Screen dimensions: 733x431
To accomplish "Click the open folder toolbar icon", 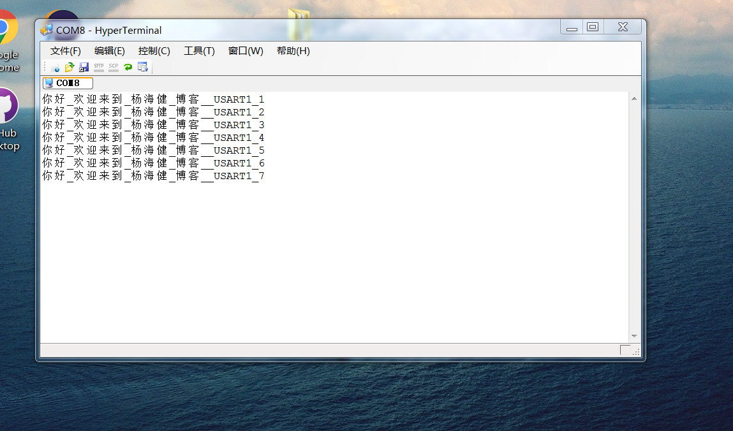I will pyautogui.click(x=70, y=67).
